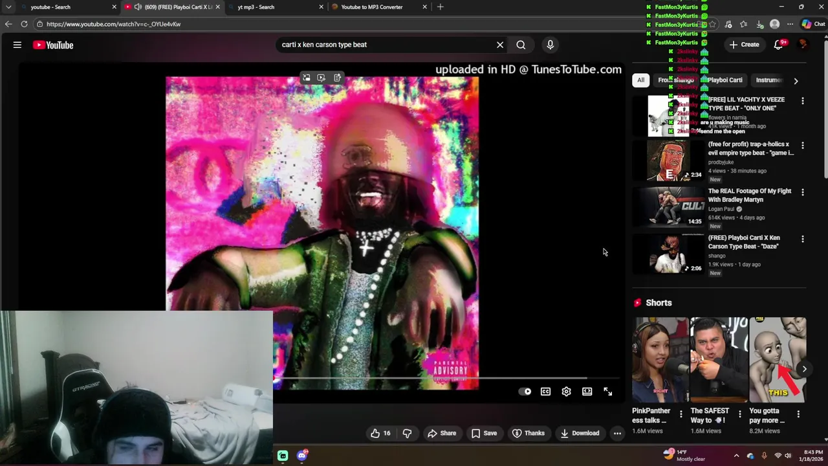Viewport: 828px width, 466px height.
Task: Open more actions under the video
Action: pos(618,433)
